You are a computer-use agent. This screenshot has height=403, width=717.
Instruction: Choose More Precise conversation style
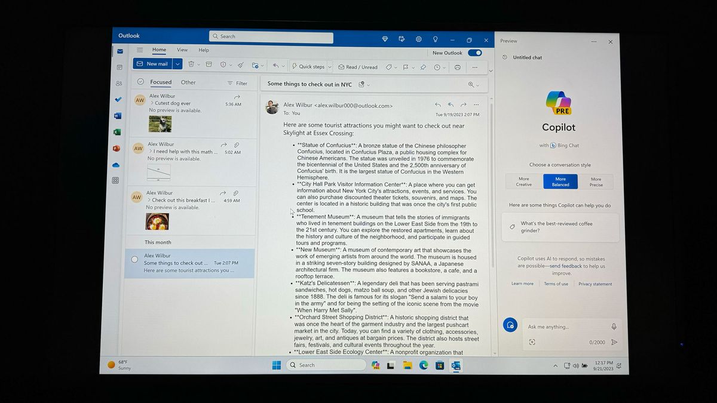click(x=596, y=181)
